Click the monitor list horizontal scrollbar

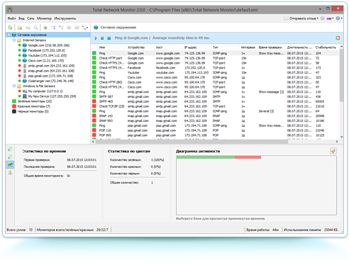click(x=192, y=142)
